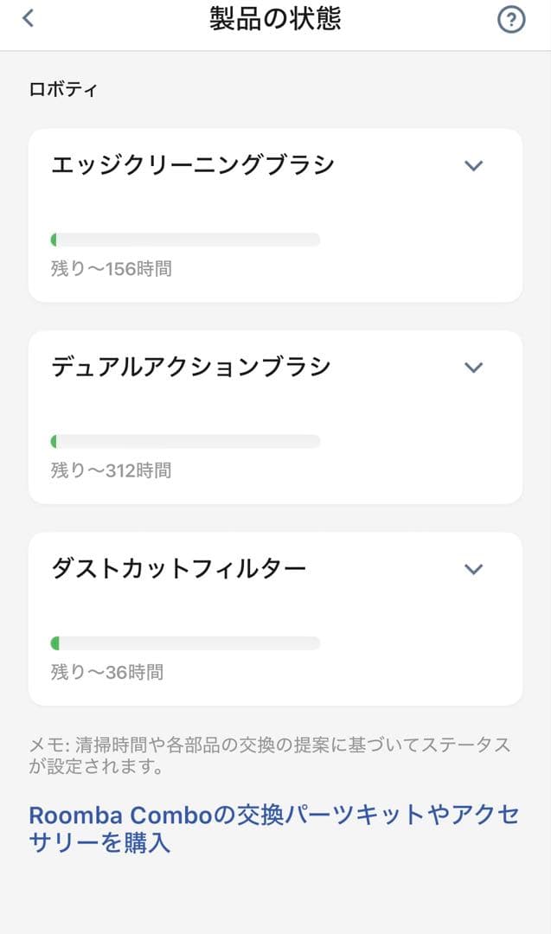Click the green fill of ダストカットフィルター bar
Screen dimensions: 551x934
coord(54,643)
